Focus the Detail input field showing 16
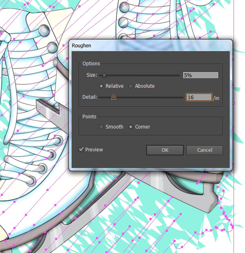 [198, 97]
